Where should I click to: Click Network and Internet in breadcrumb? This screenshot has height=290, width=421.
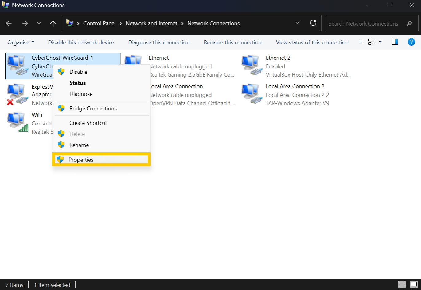[151, 23]
